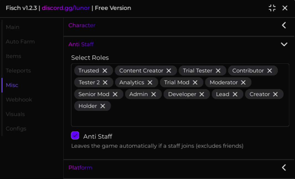Screen dimensions: 295x179
Task: Remove the Admin role tag
Action: pyautogui.click(x=153, y=94)
